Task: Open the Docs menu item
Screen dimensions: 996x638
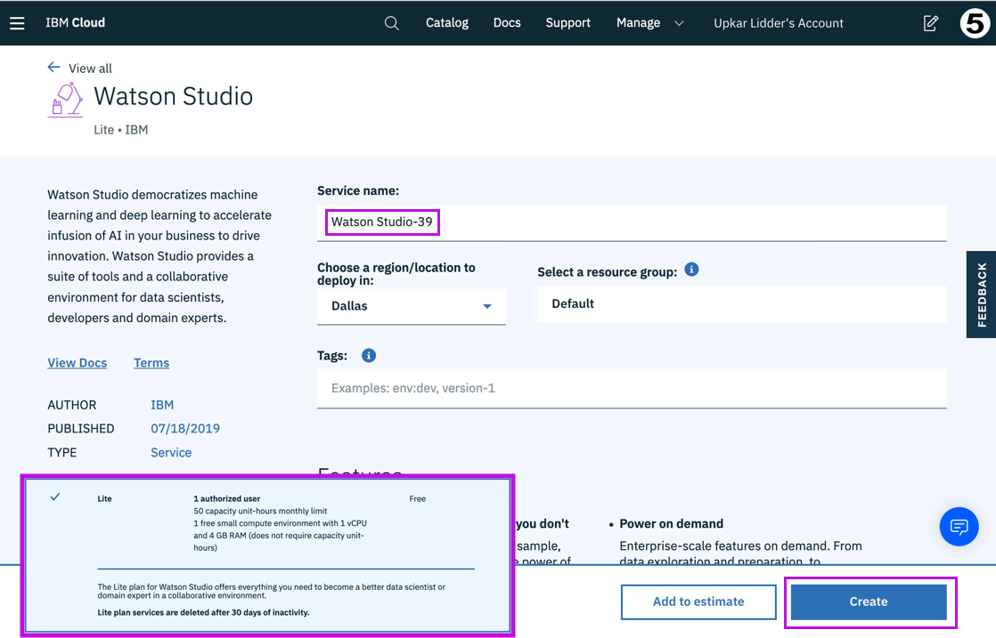Action: (507, 23)
